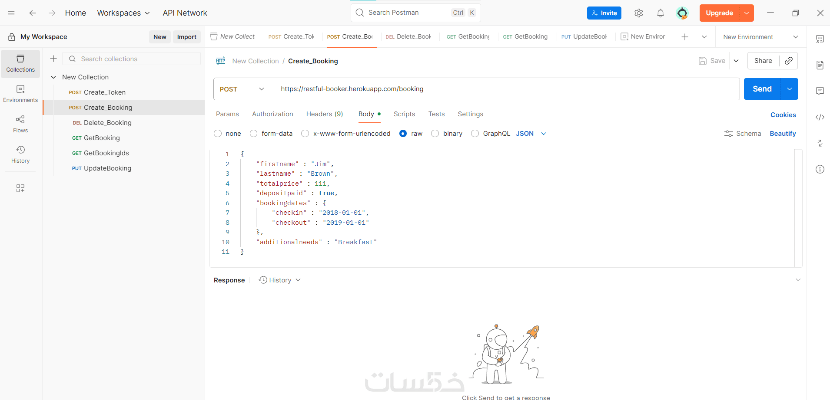830x400 pixels.
Task: Click the Schema icon in body toolbar
Action: tap(729, 134)
